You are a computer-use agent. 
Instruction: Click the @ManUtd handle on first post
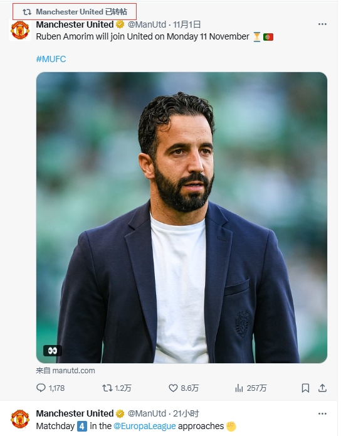coord(147,24)
